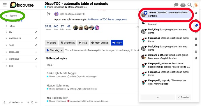
Task: Click the Bookmark button
Action: pyautogui.click(x=67, y=43)
